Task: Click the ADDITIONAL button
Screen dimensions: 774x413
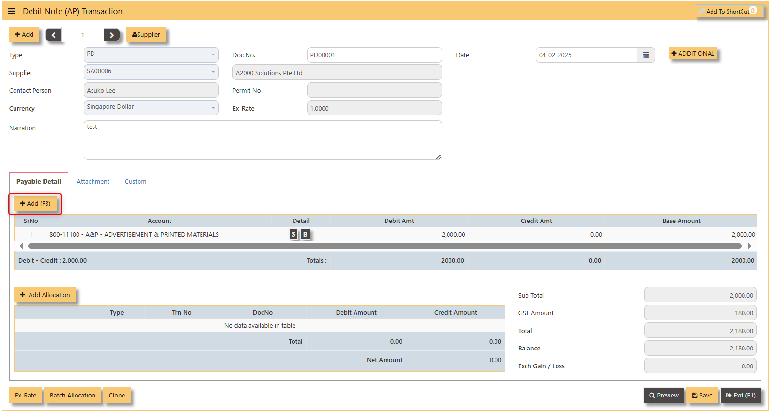Action: coord(693,53)
